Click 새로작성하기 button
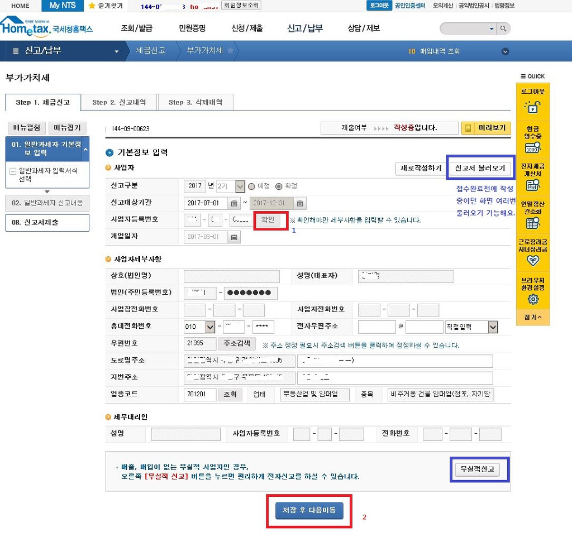The width and height of the screenshot is (572, 542). (x=421, y=168)
